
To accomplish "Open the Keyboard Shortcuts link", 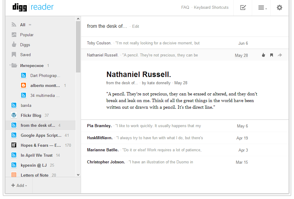I will (x=211, y=8).
